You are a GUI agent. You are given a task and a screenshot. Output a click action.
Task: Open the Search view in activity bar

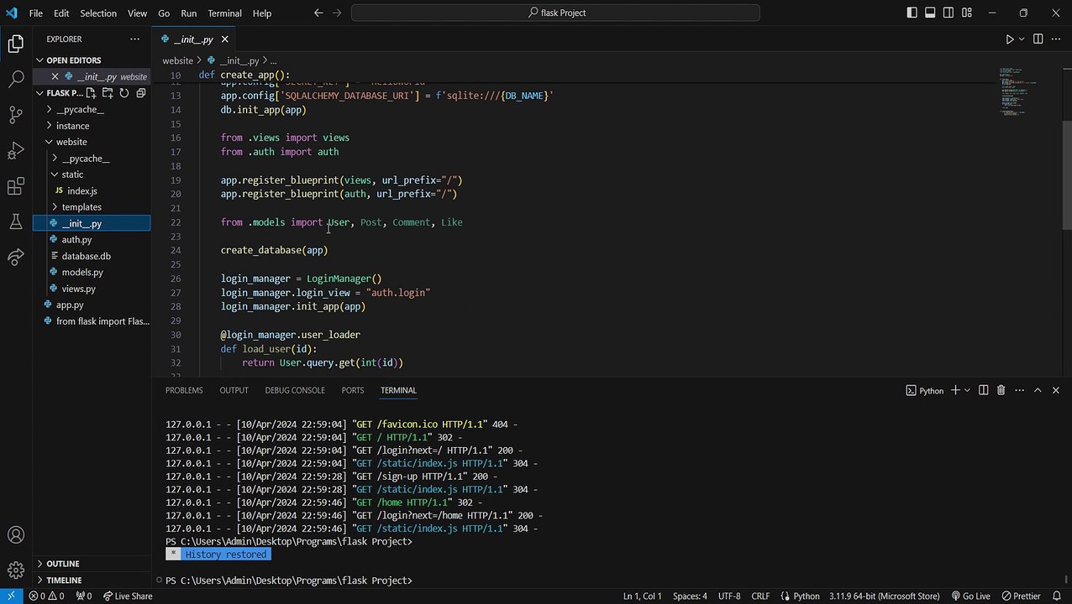pyautogui.click(x=16, y=80)
